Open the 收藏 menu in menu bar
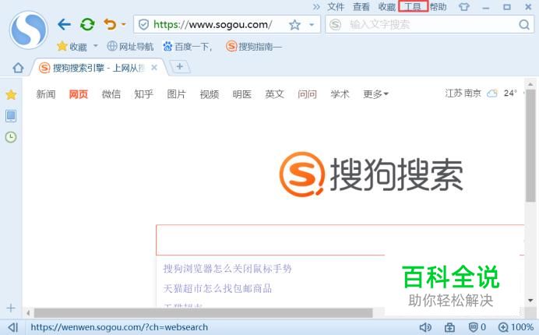Screen dimensions: 539x335 pyautogui.click(x=387, y=6)
